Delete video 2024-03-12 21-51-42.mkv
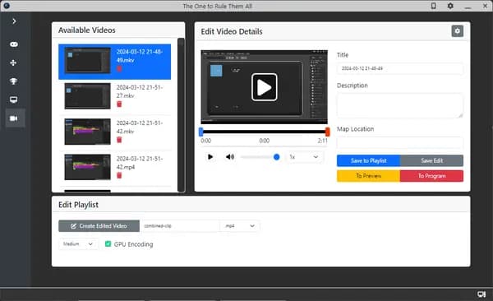 119,140
